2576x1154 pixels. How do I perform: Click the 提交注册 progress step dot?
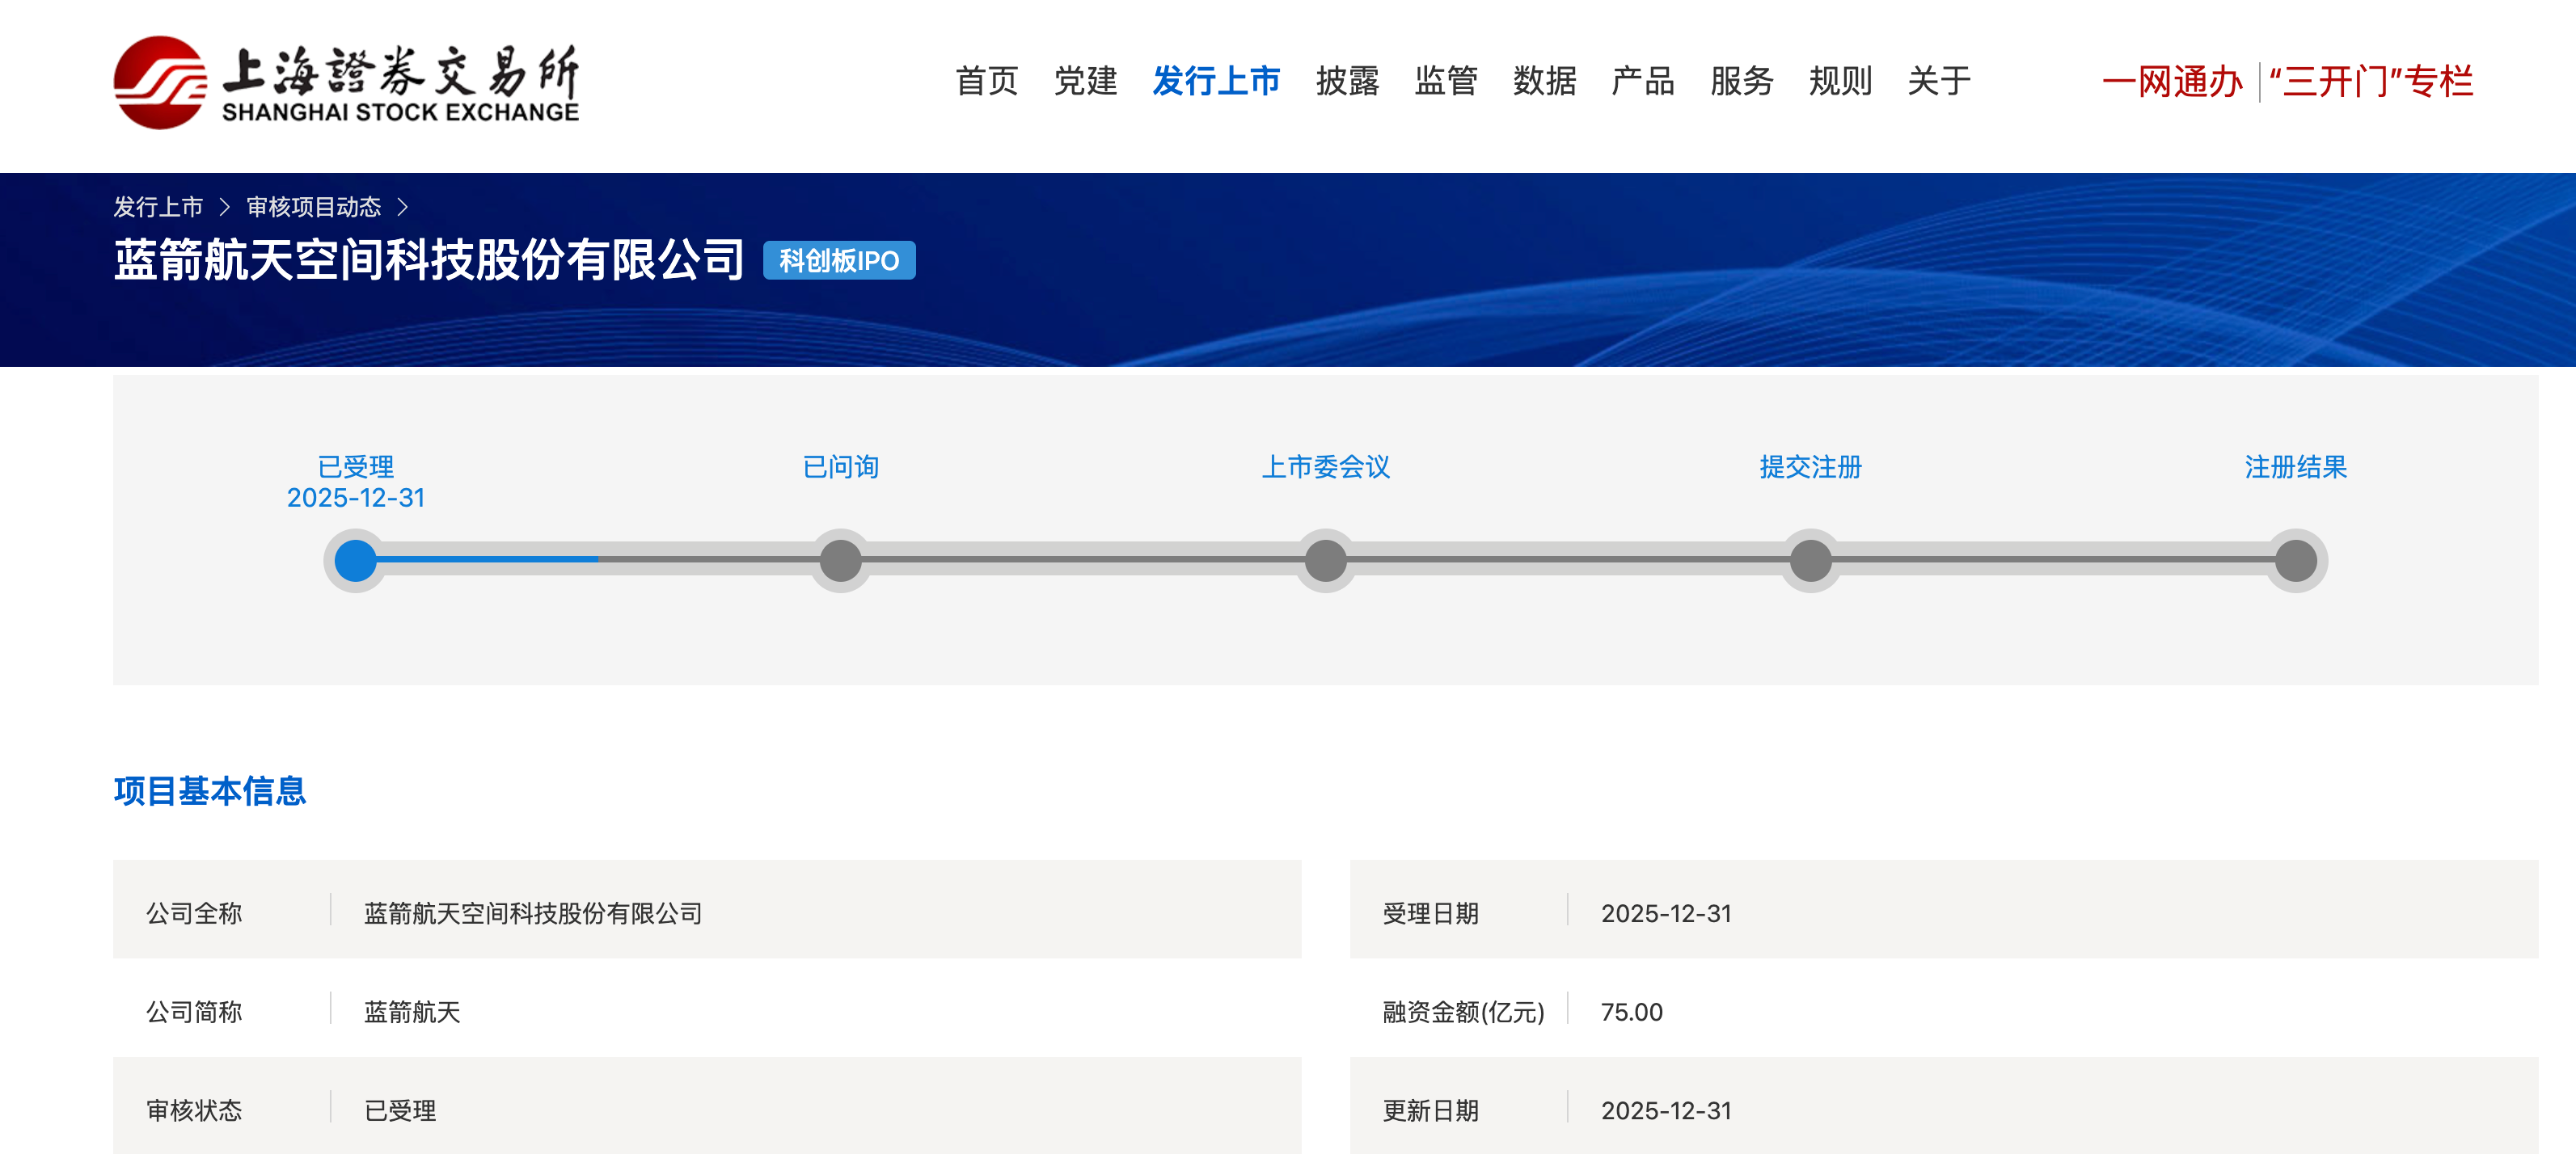coord(1810,561)
